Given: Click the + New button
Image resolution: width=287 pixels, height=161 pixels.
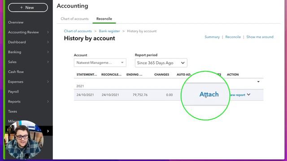Looking at the screenshot, I should [x=28, y=8].
